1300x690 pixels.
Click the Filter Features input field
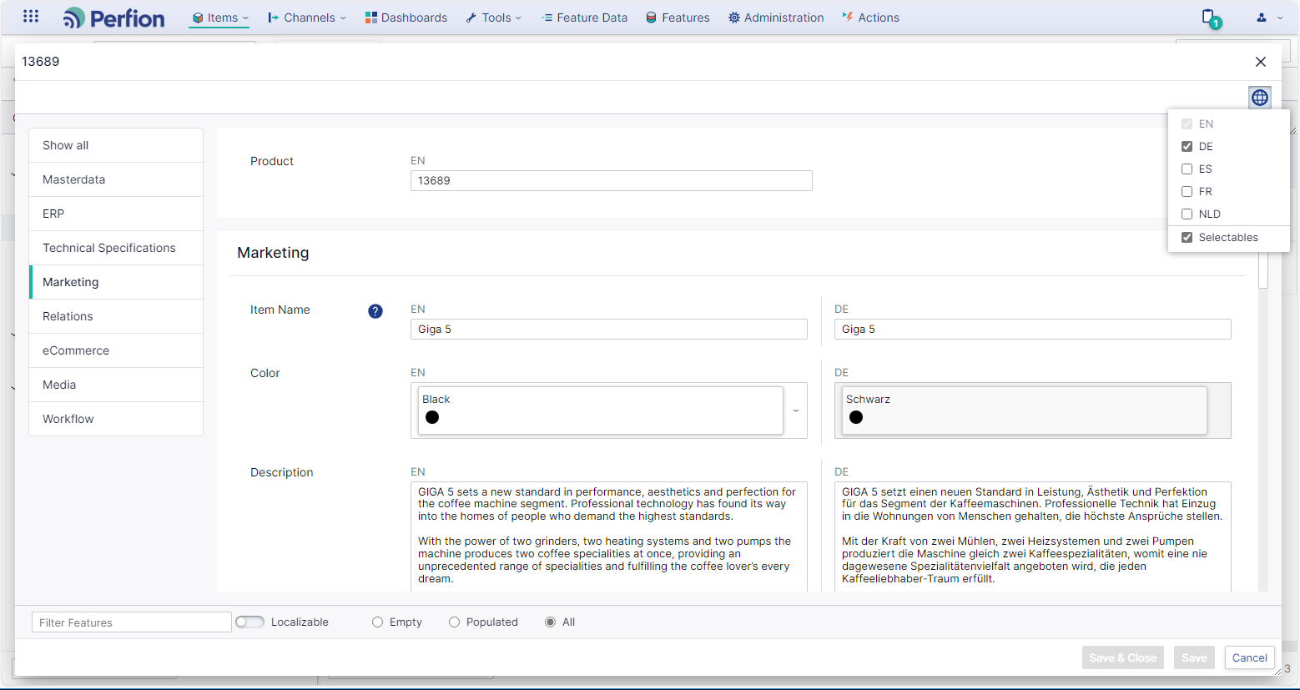132,622
